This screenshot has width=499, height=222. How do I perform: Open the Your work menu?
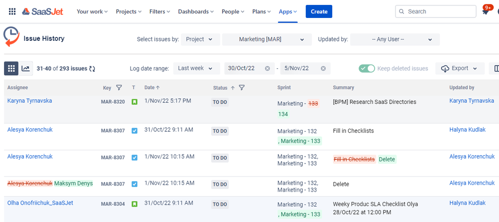[x=92, y=11]
